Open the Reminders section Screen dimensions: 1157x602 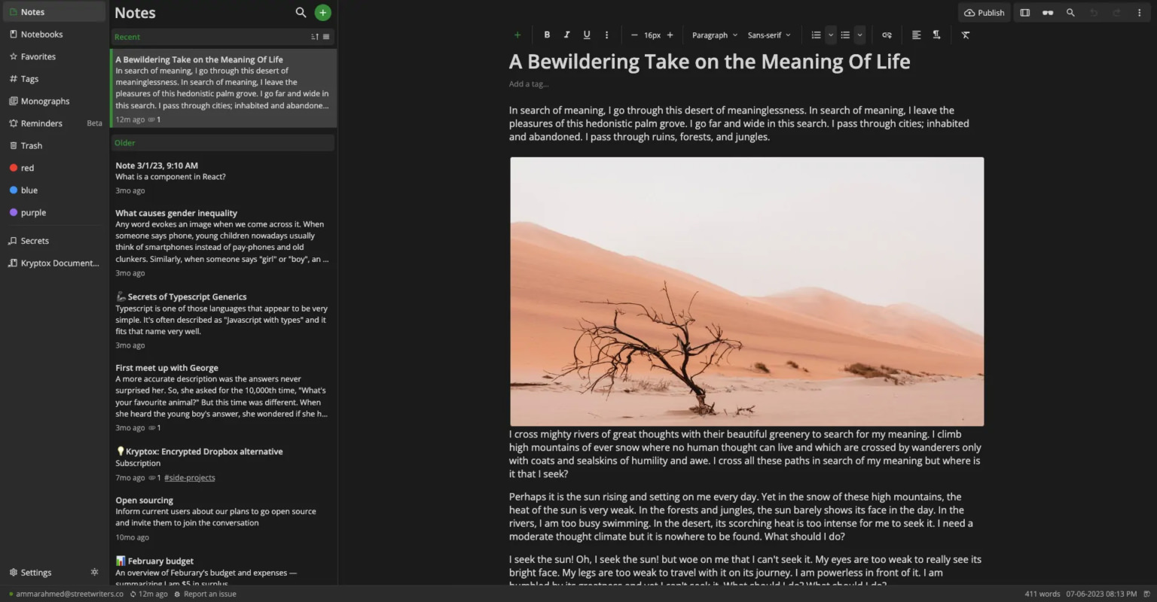tap(42, 123)
